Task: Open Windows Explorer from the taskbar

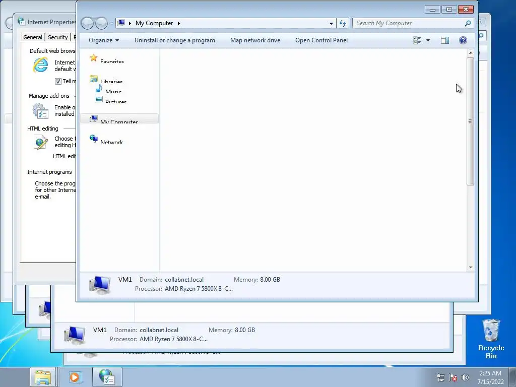Action: click(43, 377)
